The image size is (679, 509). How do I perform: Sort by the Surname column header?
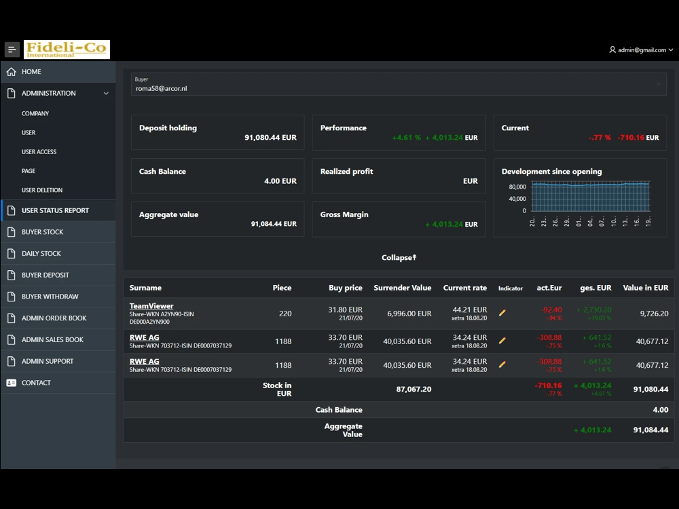pyautogui.click(x=145, y=288)
